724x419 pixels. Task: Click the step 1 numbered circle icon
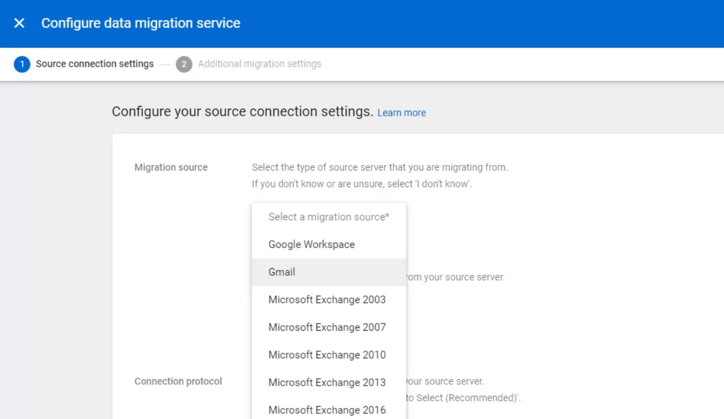(x=22, y=64)
